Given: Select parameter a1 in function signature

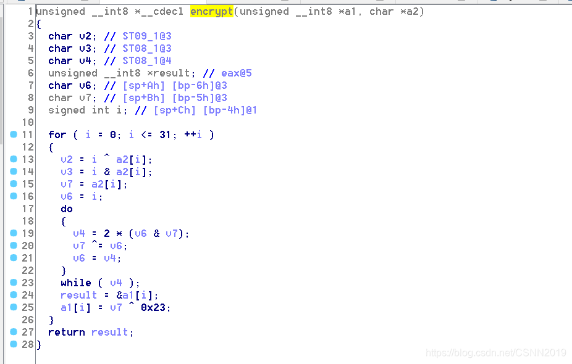Looking at the screenshot, I should (350, 12).
